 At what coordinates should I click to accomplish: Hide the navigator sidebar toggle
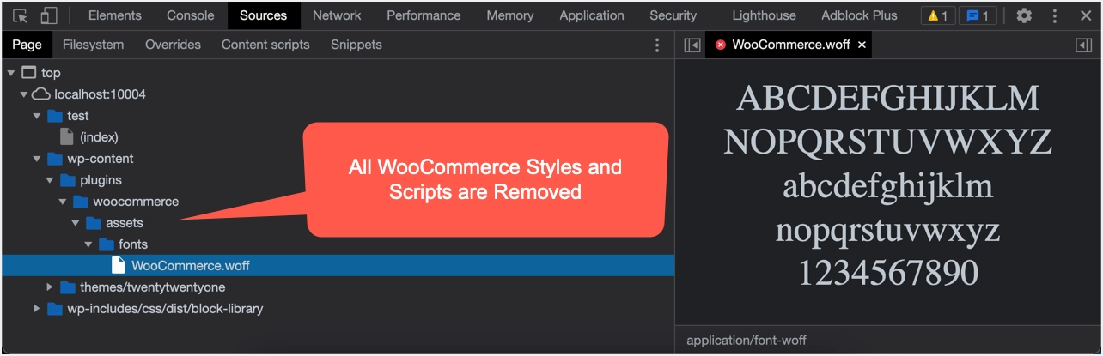click(x=692, y=45)
